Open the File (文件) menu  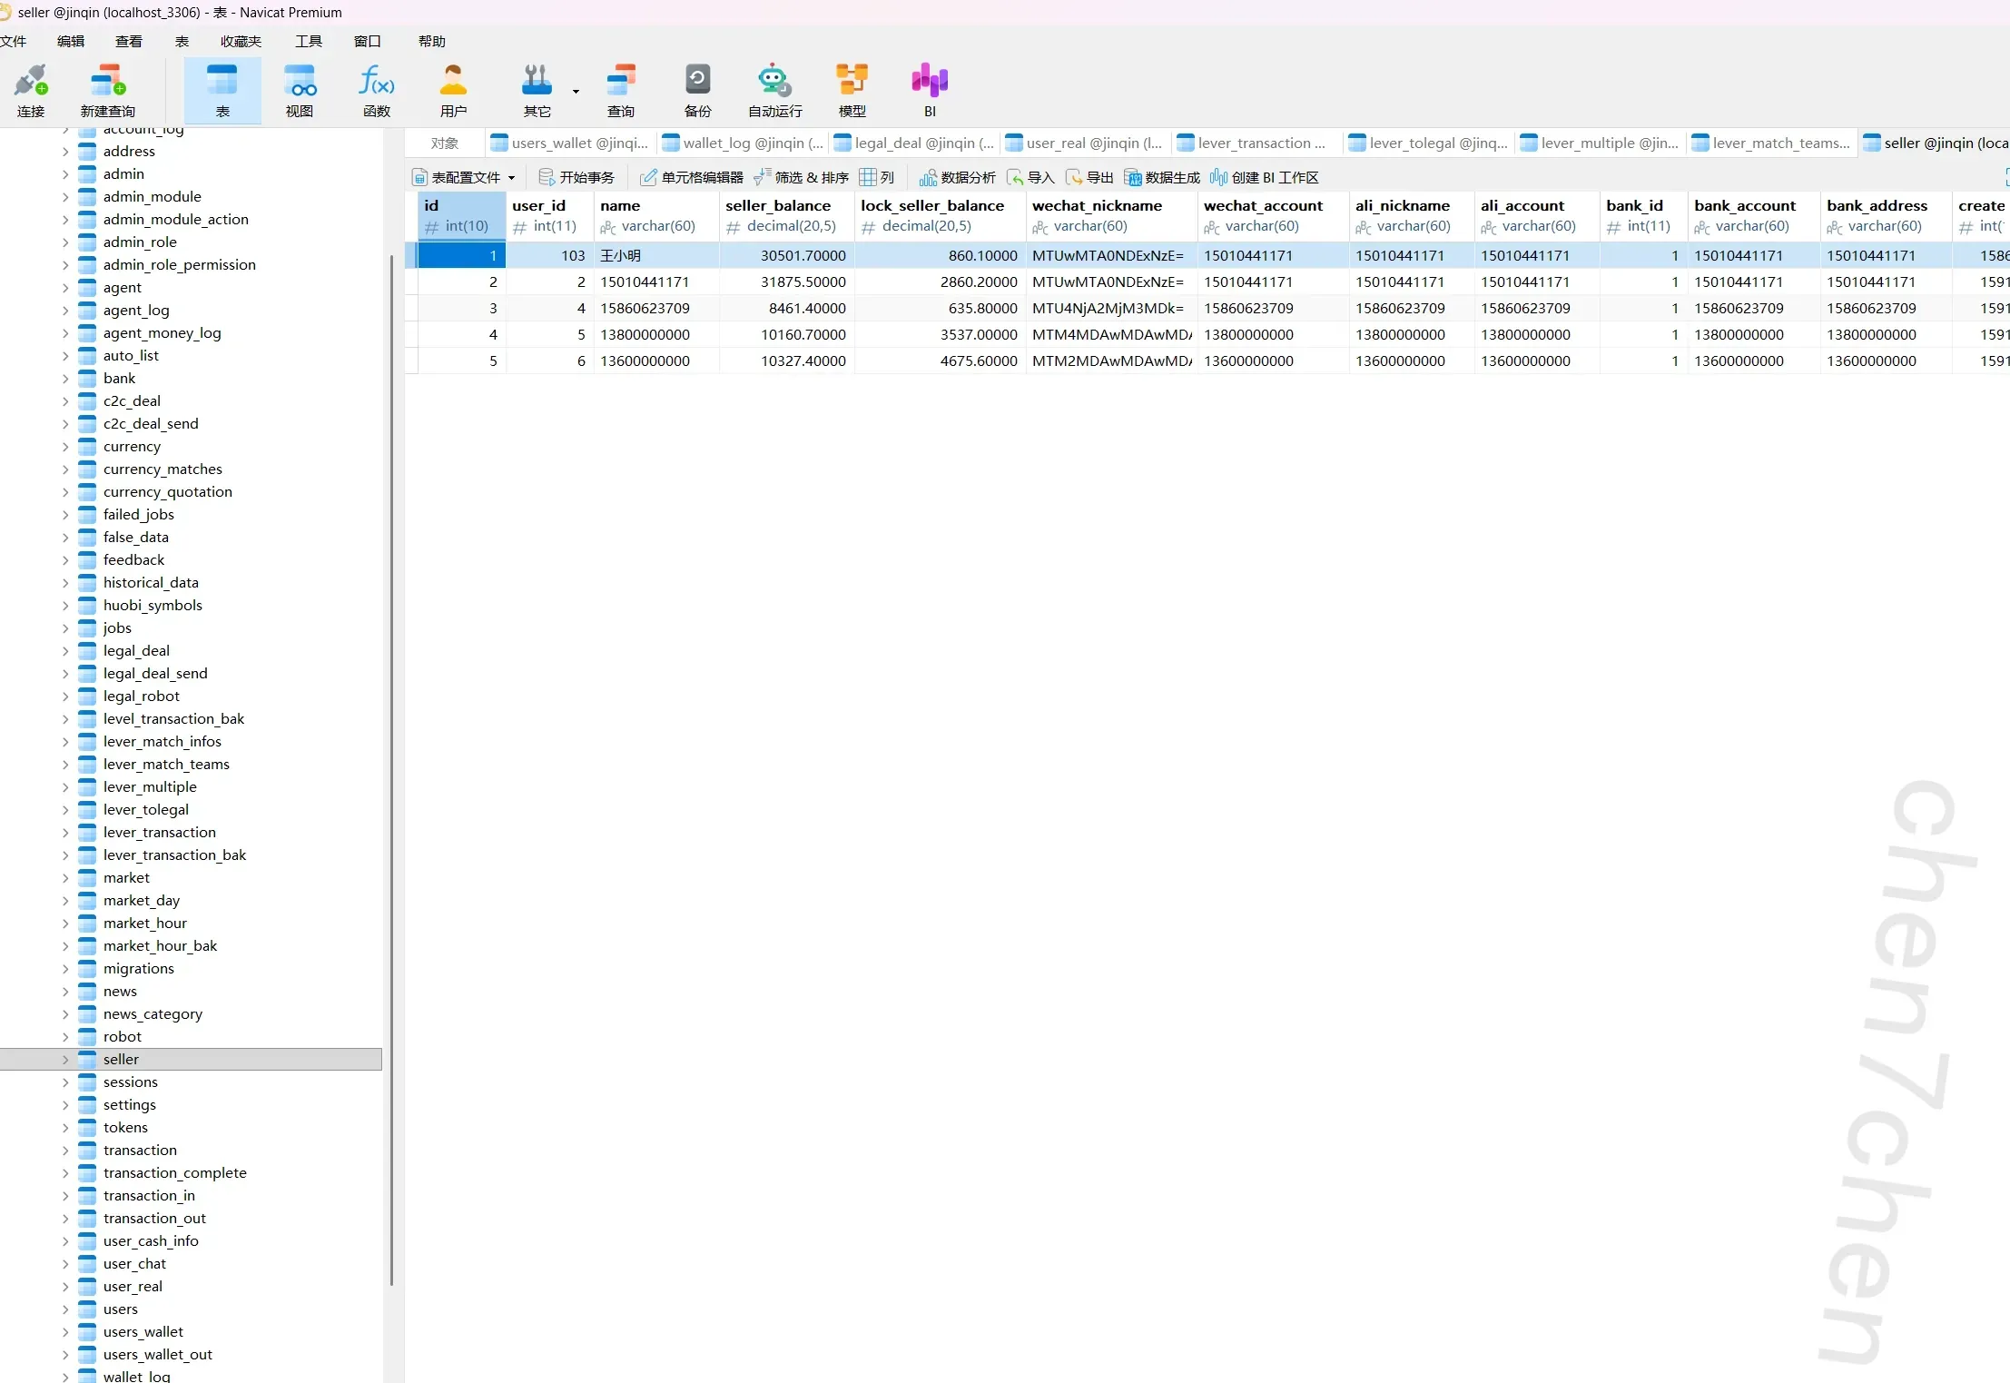click(14, 41)
